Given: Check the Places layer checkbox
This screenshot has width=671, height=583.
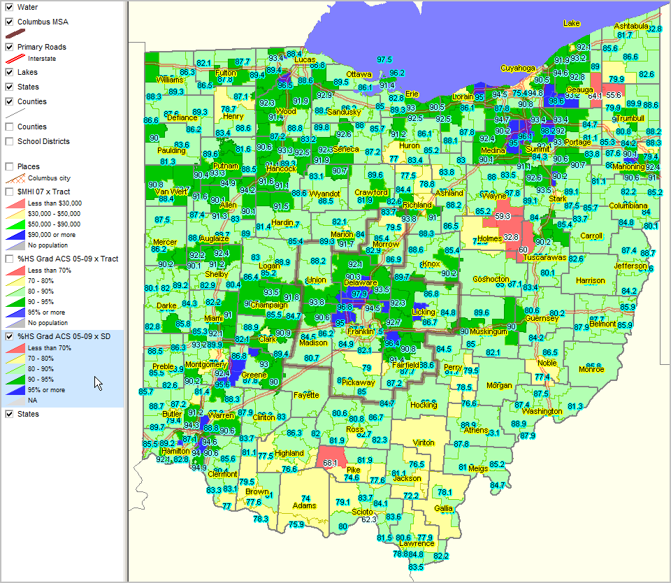Looking at the screenshot, I should (8, 166).
